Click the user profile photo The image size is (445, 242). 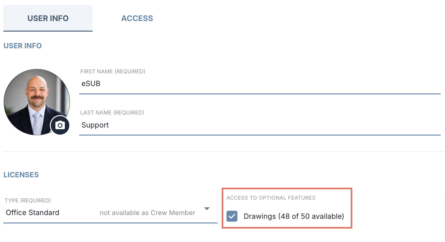point(37,102)
